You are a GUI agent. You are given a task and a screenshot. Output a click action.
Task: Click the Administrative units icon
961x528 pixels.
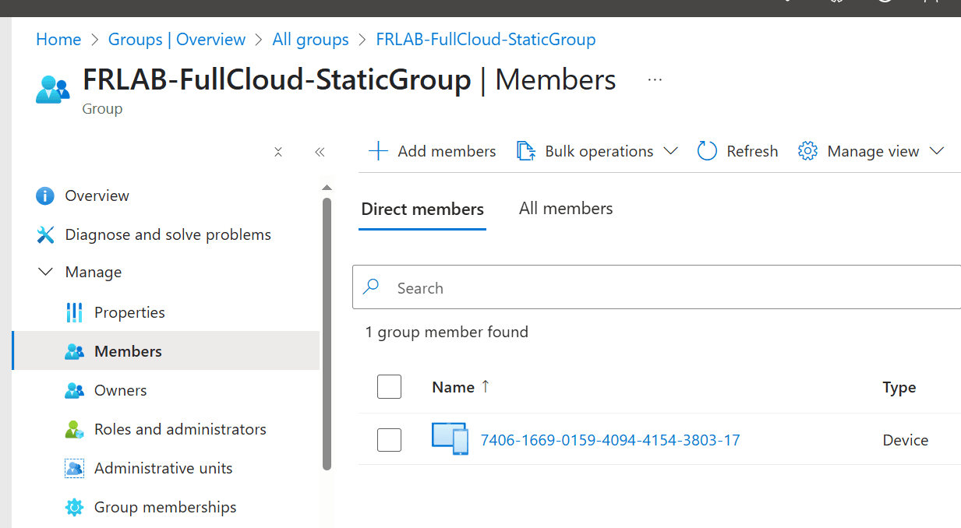point(74,468)
